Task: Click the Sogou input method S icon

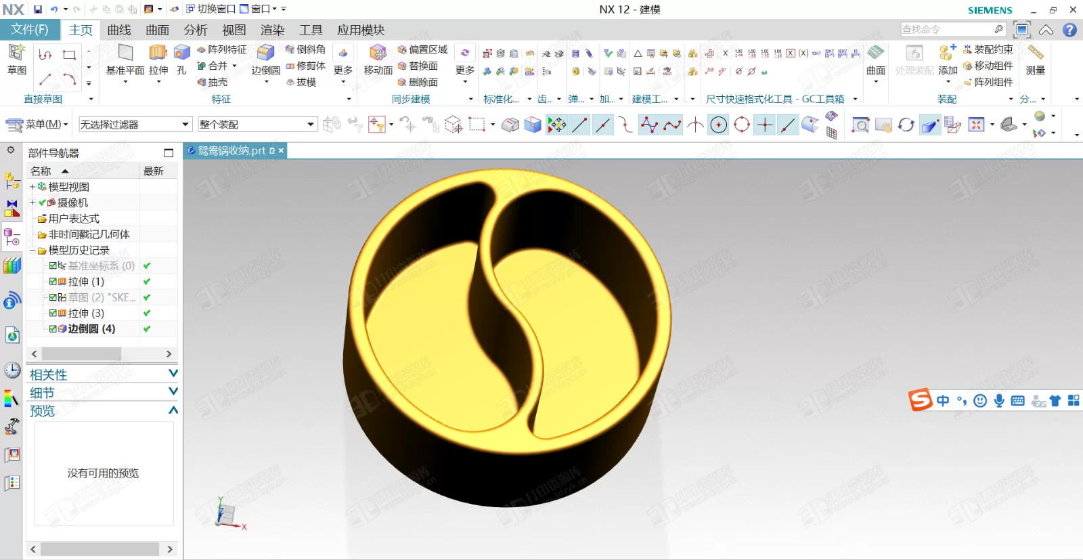Action: (921, 400)
